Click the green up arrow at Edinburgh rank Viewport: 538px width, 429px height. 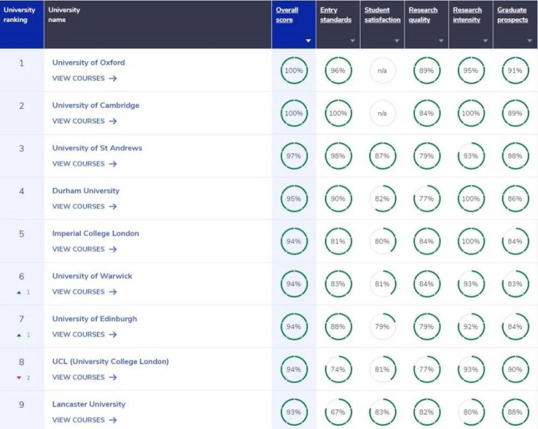click(x=20, y=335)
